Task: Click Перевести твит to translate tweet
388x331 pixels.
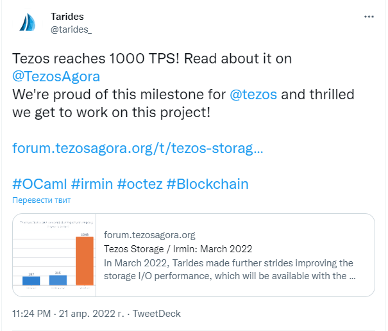Action: [x=42, y=200]
